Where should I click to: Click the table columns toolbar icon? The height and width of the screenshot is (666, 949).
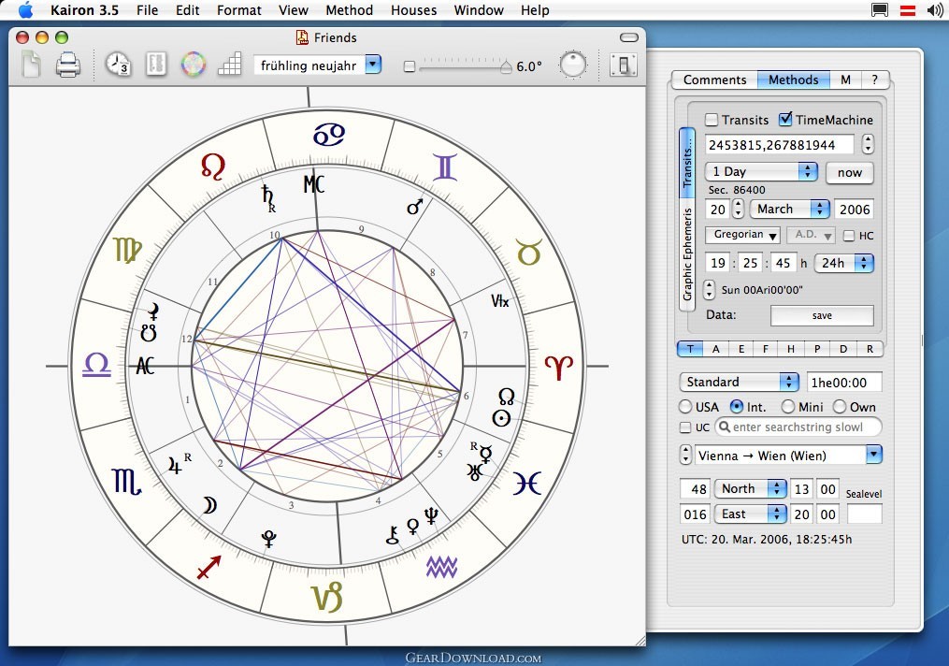(x=156, y=65)
